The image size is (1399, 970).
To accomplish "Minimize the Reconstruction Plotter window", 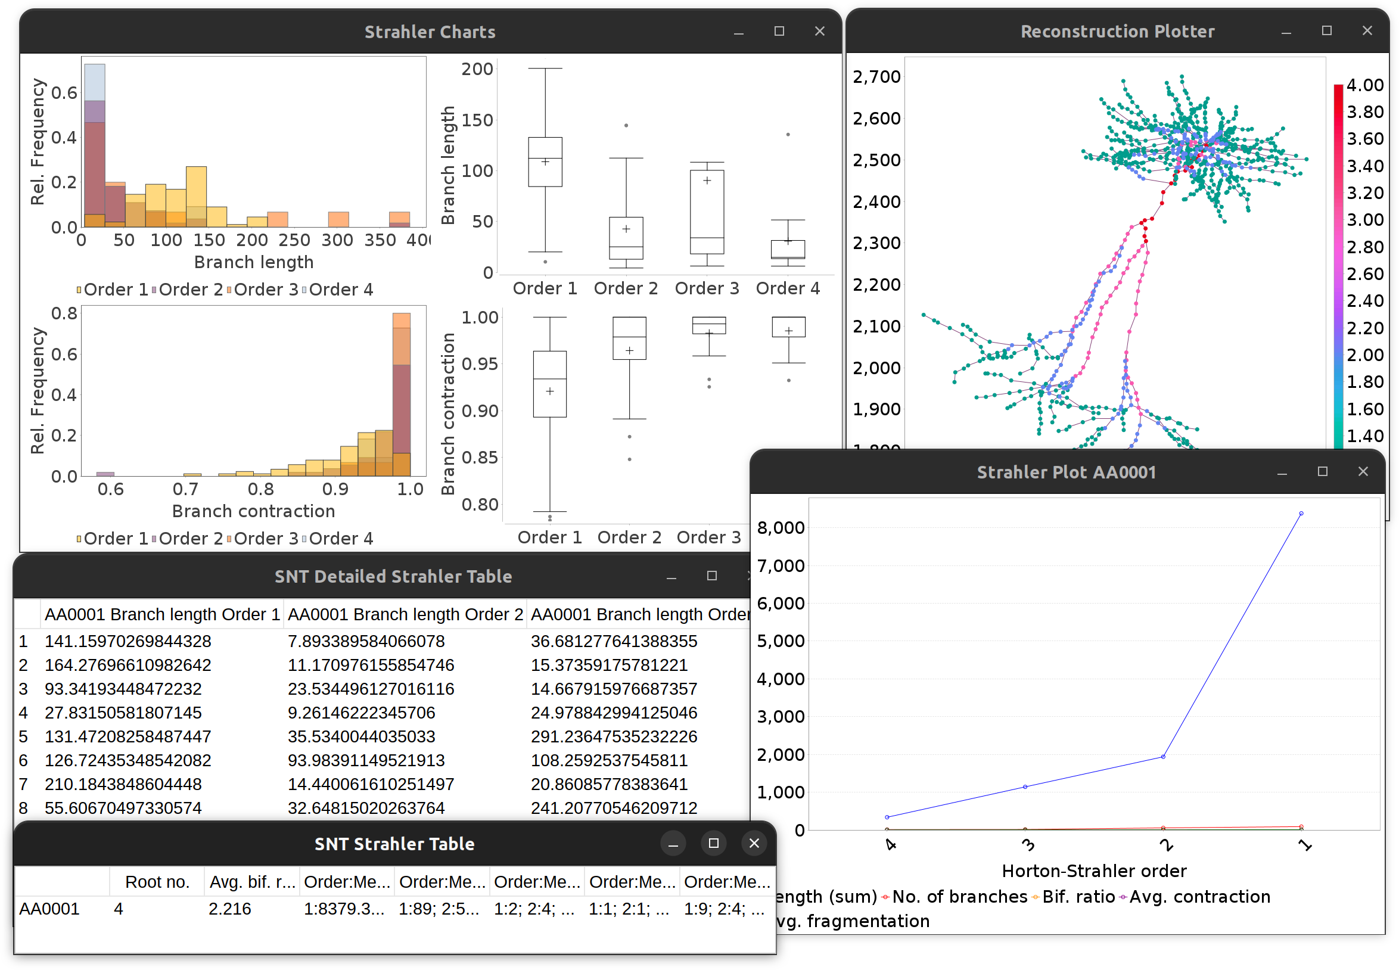I will pyautogui.click(x=1286, y=31).
